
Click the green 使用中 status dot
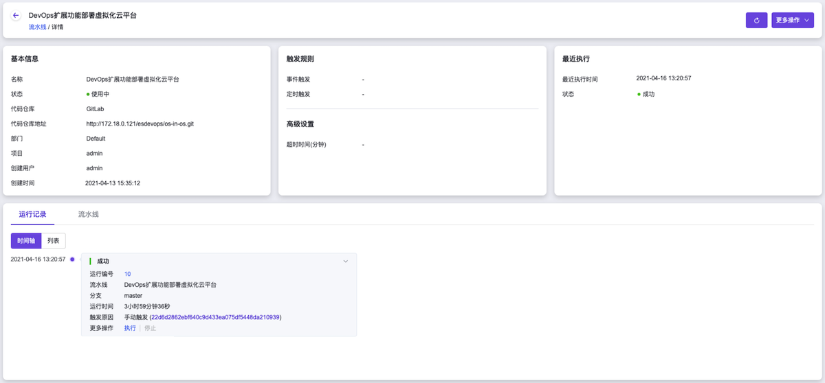(88, 94)
